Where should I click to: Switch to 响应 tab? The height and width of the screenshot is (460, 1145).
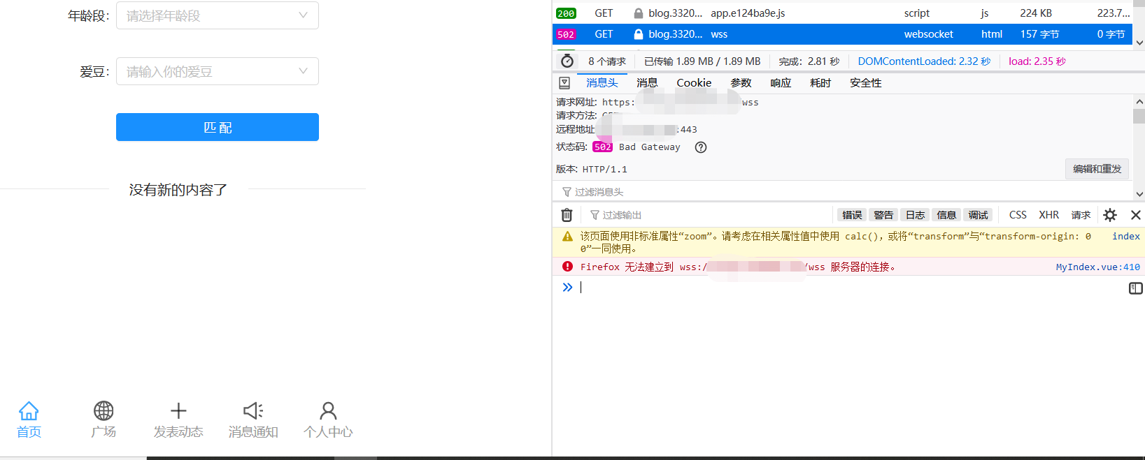[x=781, y=83]
